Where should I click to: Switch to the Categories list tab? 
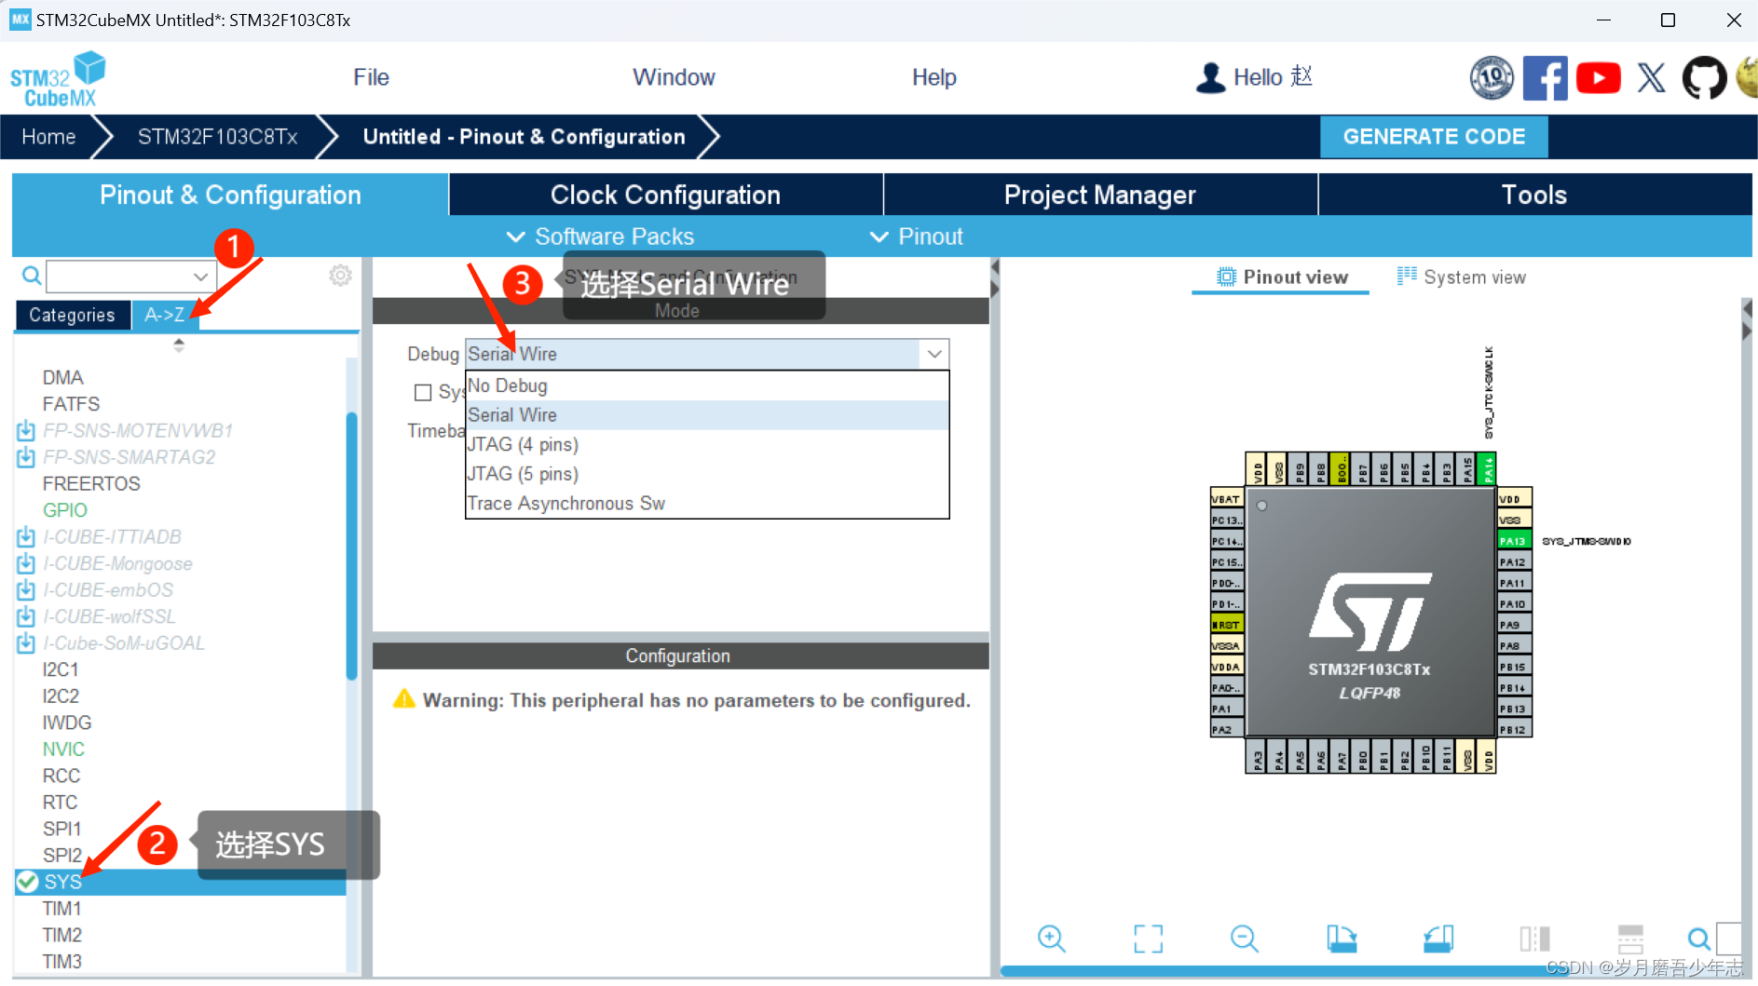click(72, 315)
